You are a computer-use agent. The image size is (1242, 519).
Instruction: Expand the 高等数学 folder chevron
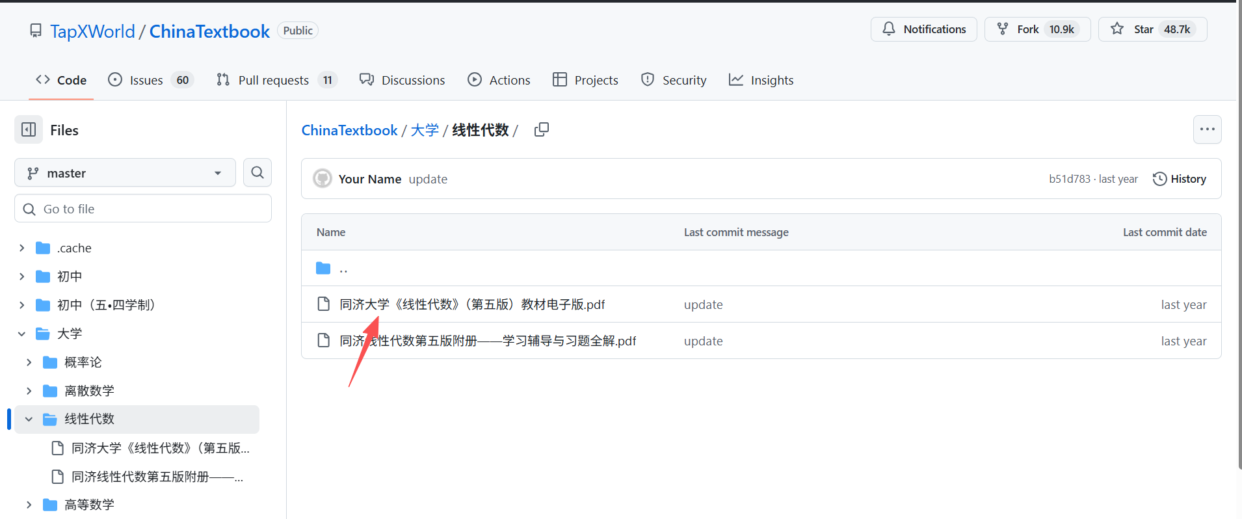click(29, 505)
